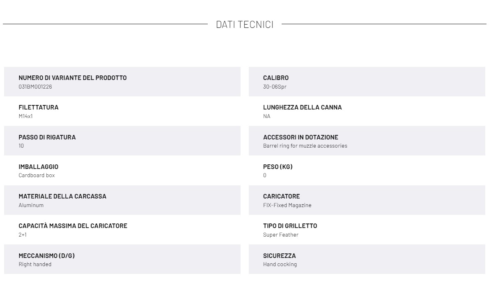Viewport: 491px width, 285px height.
Task: Select the M14x1 thread value
Action: tap(25, 116)
